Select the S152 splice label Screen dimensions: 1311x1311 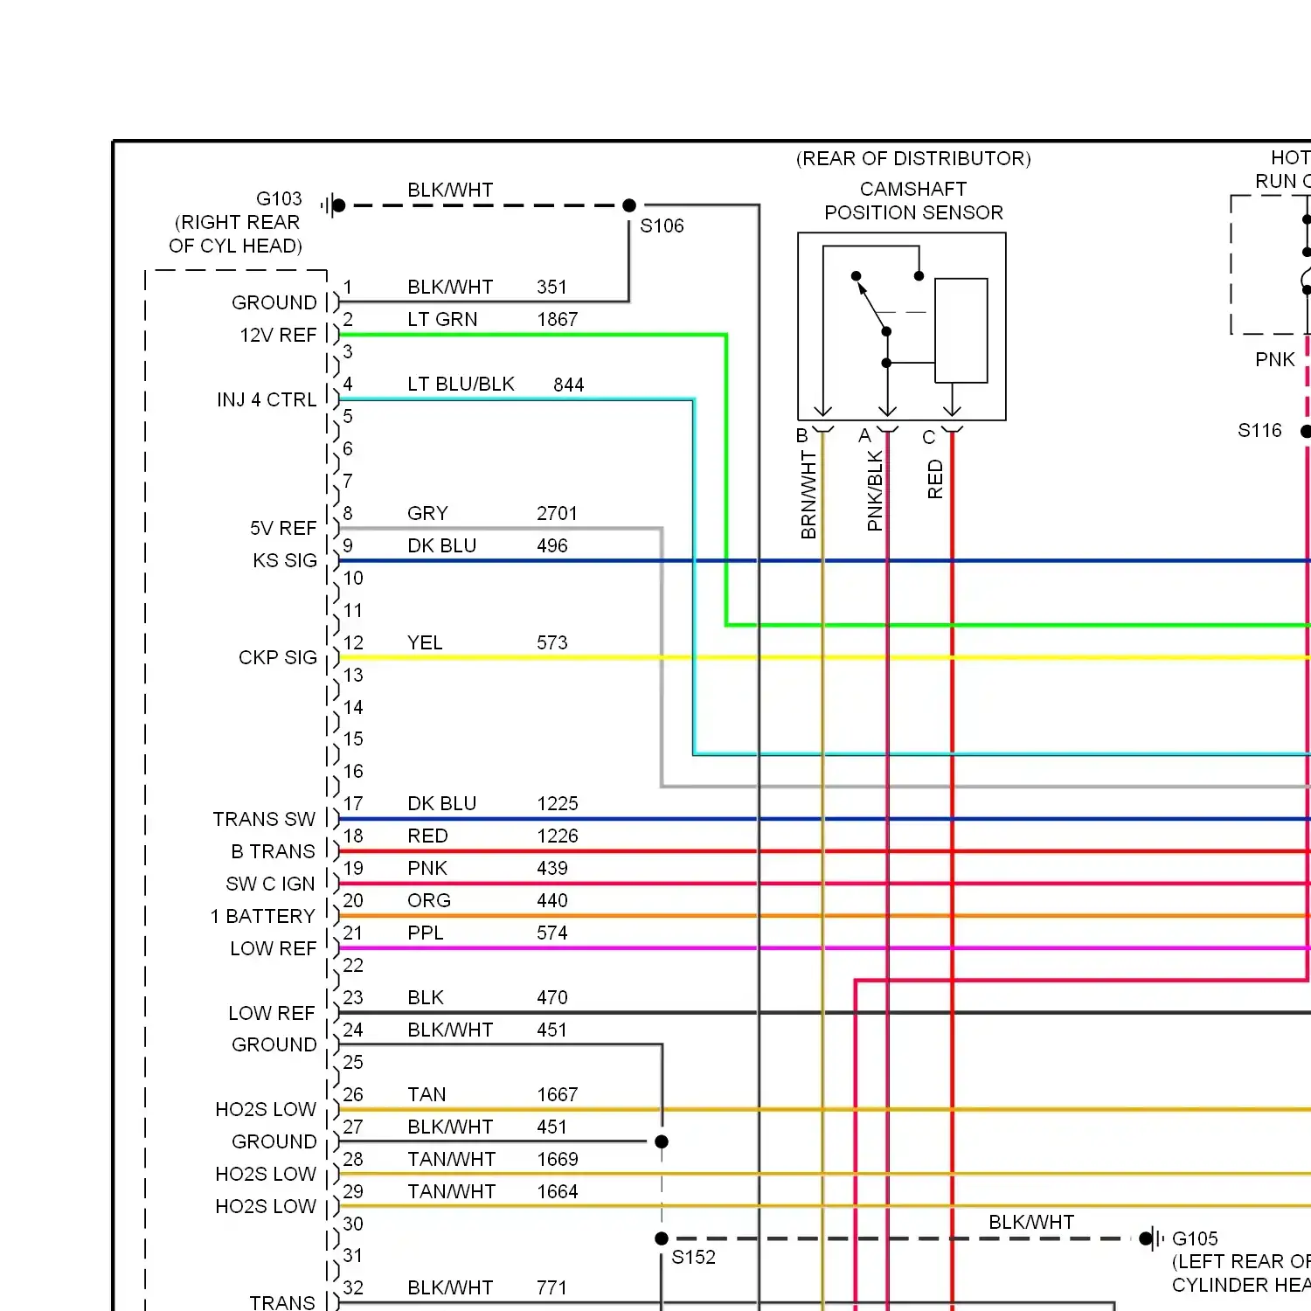click(x=693, y=1257)
